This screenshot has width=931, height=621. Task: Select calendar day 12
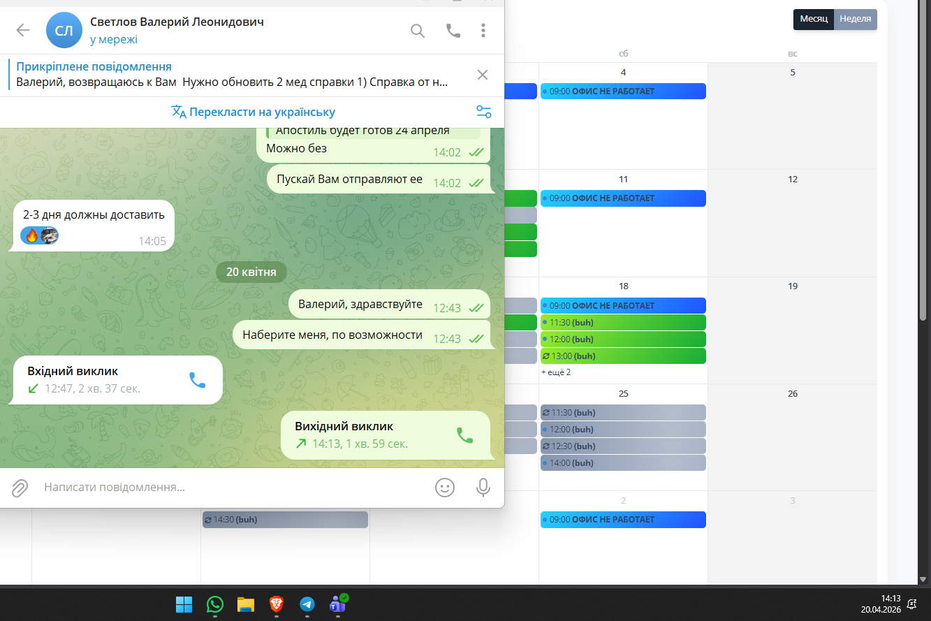[x=793, y=180]
